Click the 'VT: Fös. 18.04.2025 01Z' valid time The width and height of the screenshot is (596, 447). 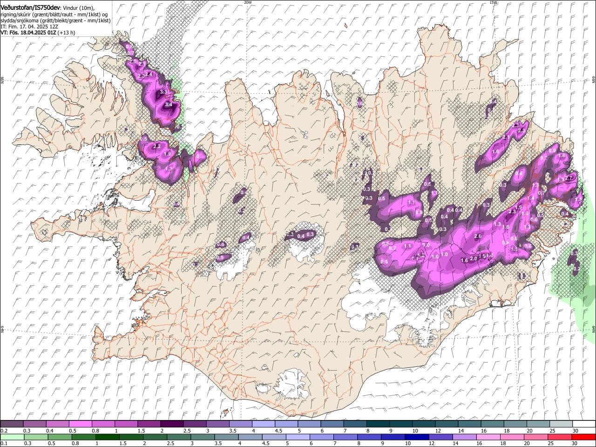pyautogui.click(x=28, y=33)
